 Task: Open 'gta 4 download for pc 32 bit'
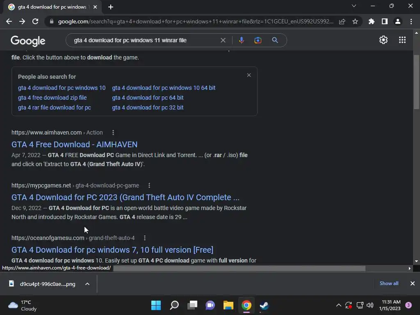(x=148, y=107)
